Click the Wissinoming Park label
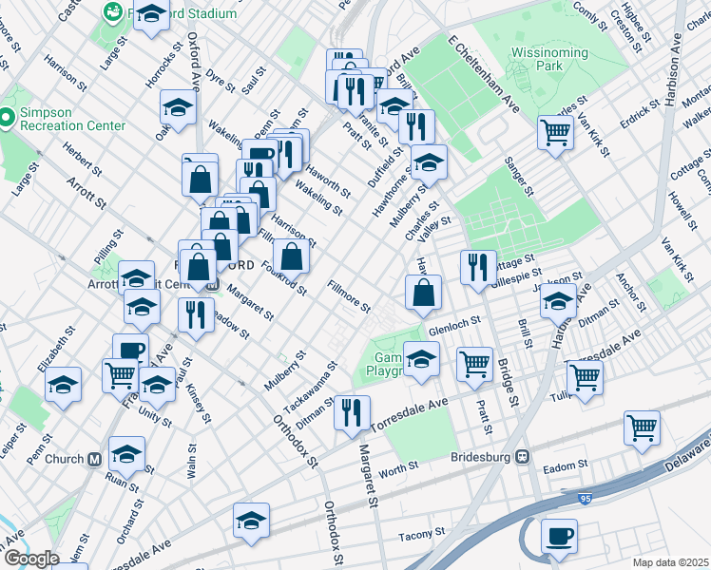The width and height of the screenshot is (711, 570). click(549, 59)
